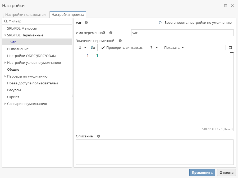Click info icon beside Значение переменной
This screenshot has height=178, width=238.
[x=120, y=41]
